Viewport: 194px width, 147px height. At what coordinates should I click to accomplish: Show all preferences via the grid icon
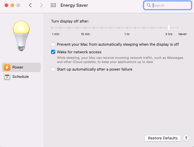[53, 5]
